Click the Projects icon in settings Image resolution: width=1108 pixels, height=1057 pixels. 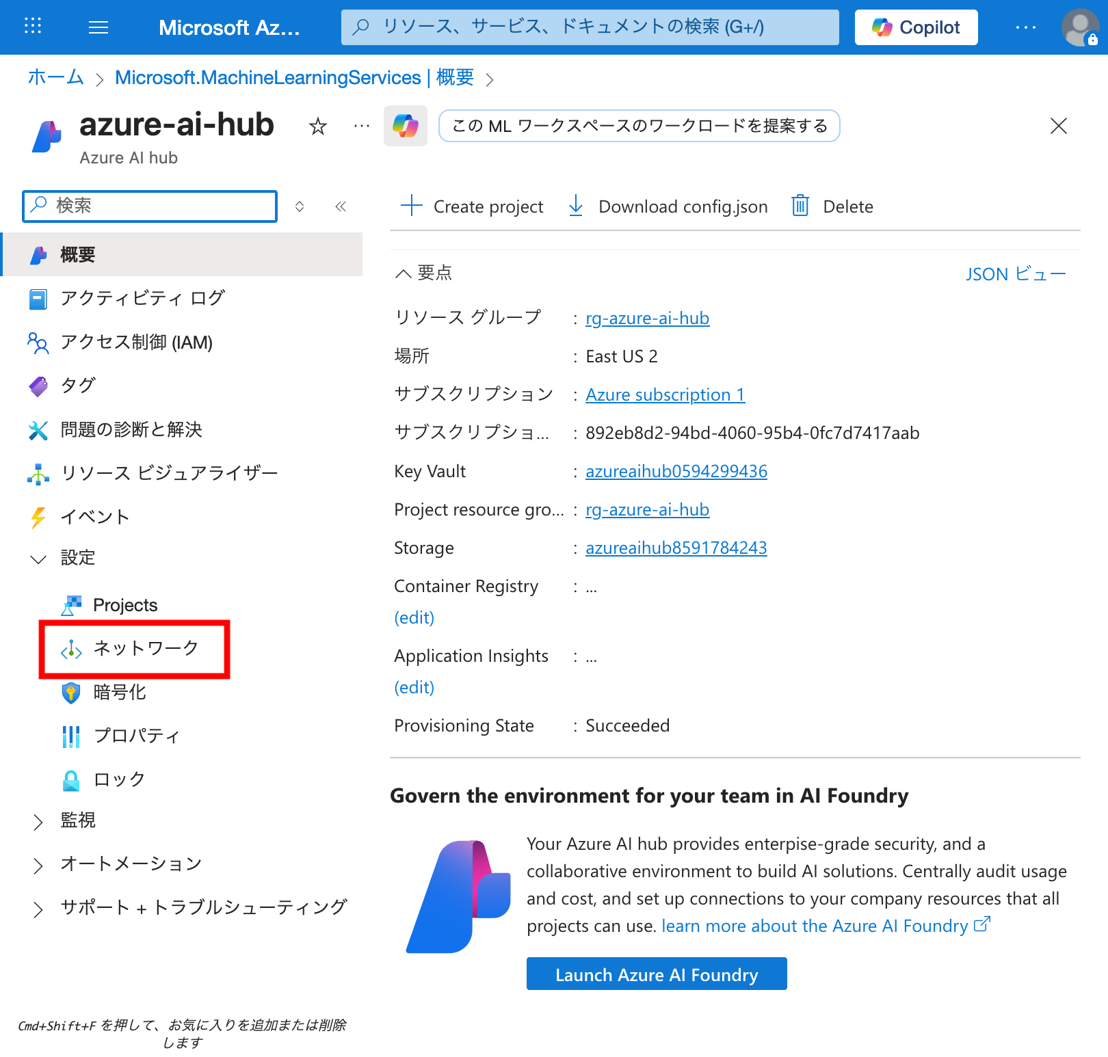[71, 605]
